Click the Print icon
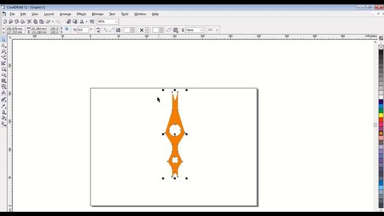This screenshot has height=216, width=384. click(x=23, y=22)
